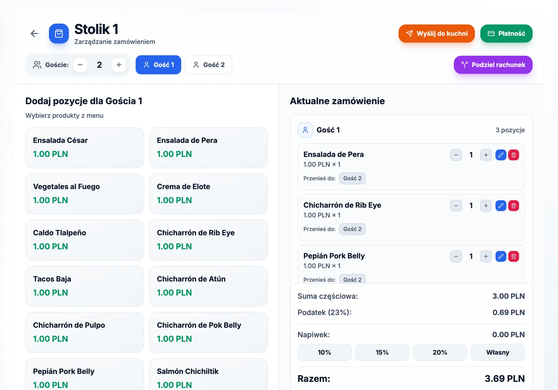Add Tacos Baja to the order
558x390 pixels.
85,286
